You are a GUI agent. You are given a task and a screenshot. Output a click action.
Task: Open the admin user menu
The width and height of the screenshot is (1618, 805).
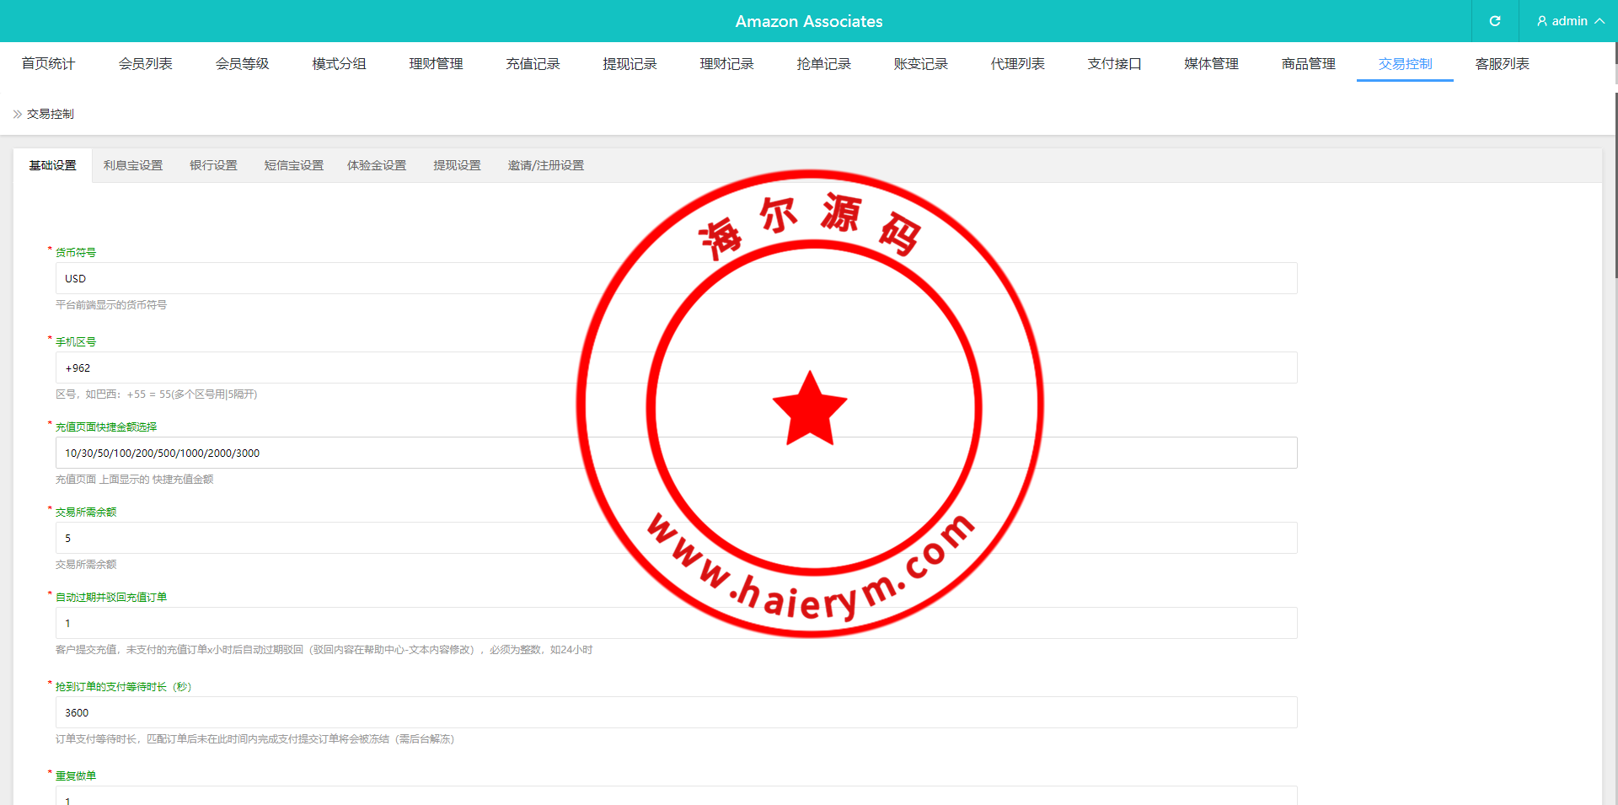[x=1570, y=21]
